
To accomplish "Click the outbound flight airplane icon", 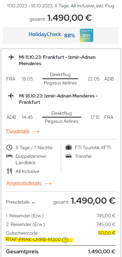I will [11, 57].
